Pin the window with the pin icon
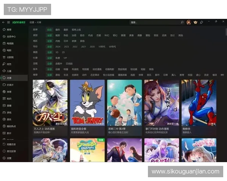Image resolution: width=227 pixels, height=181 pixels. click(201, 22)
